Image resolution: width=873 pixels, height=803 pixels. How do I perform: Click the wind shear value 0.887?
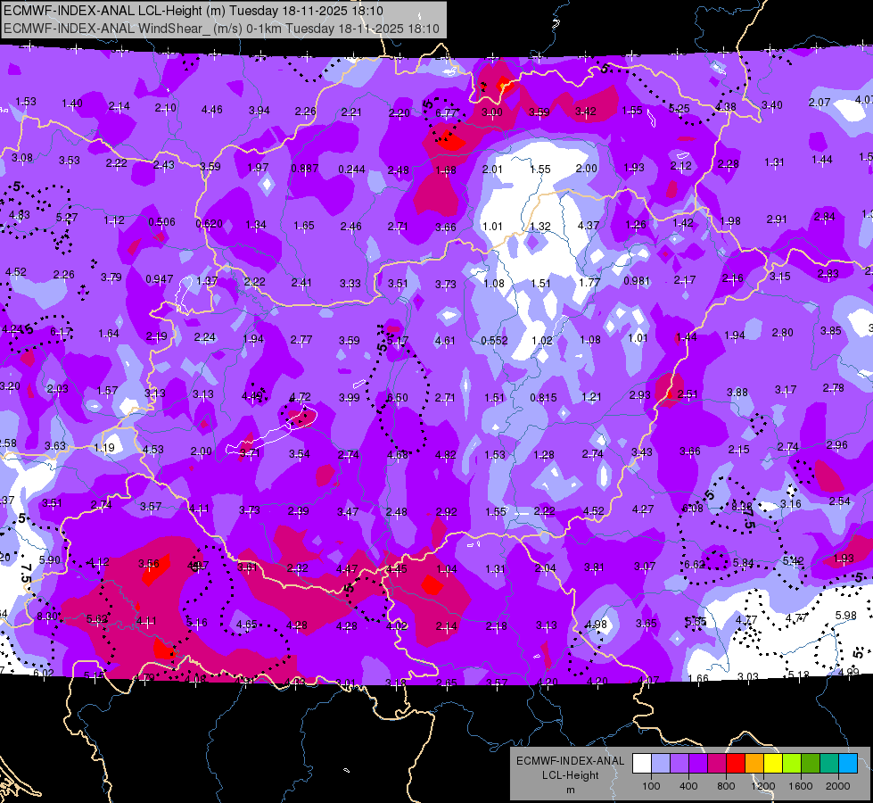pos(305,169)
